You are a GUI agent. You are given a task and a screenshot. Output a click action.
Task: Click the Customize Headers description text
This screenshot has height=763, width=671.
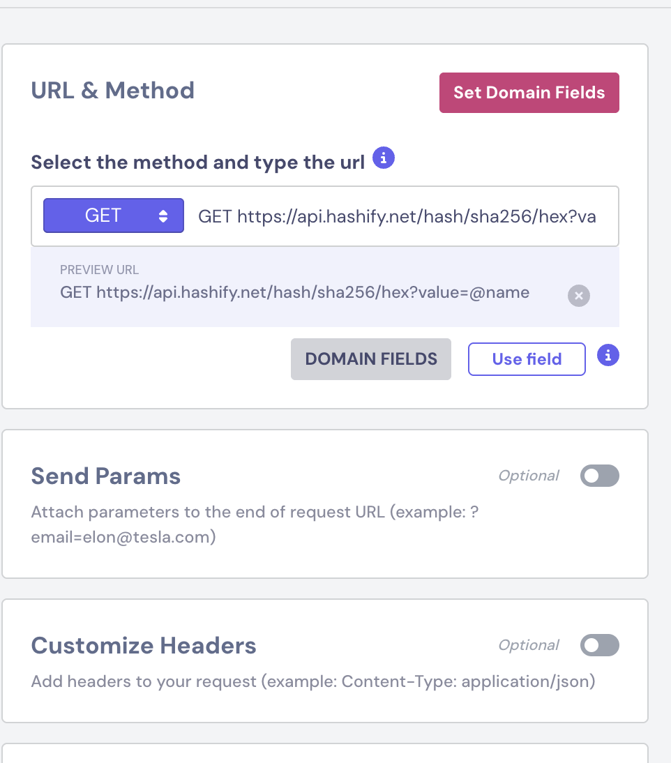(x=313, y=681)
